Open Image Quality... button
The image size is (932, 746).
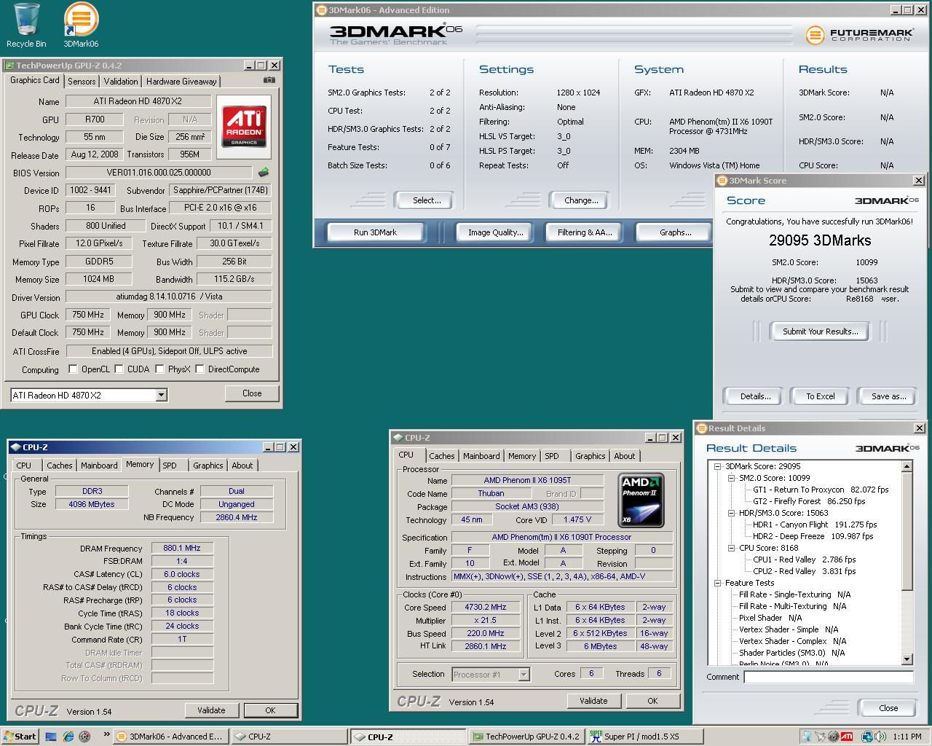[495, 232]
